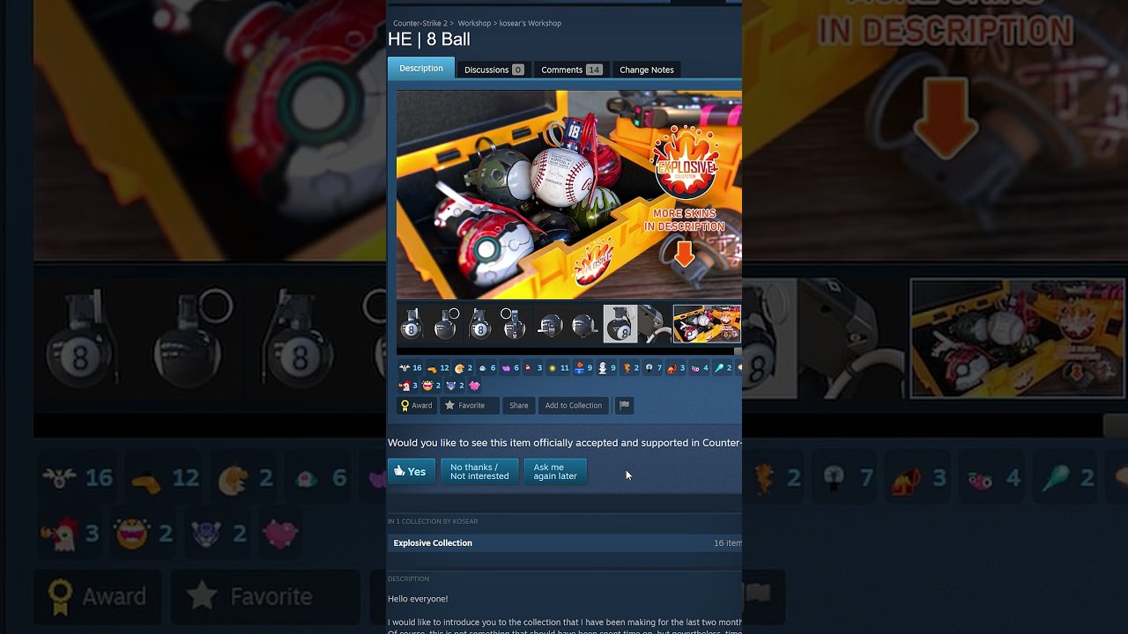Select the highlighted light-background 8 ball thumbnail
Image resolution: width=1128 pixels, height=634 pixels.
(620, 324)
